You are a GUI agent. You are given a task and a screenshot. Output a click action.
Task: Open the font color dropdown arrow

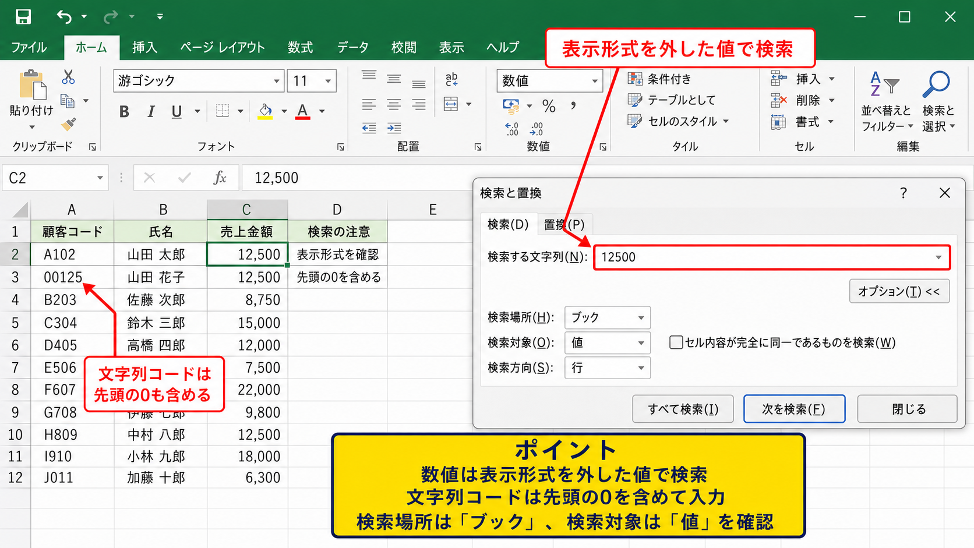[x=322, y=111]
